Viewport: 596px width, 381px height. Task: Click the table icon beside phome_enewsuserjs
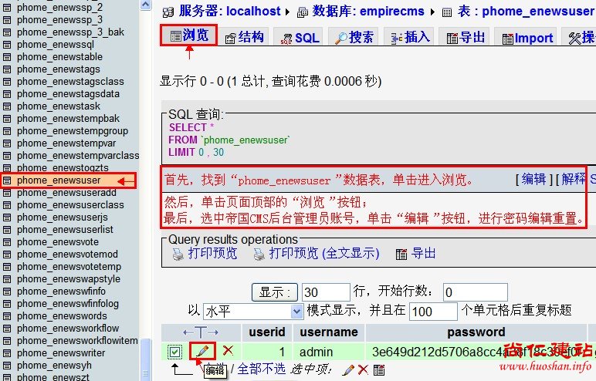(x=7, y=217)
